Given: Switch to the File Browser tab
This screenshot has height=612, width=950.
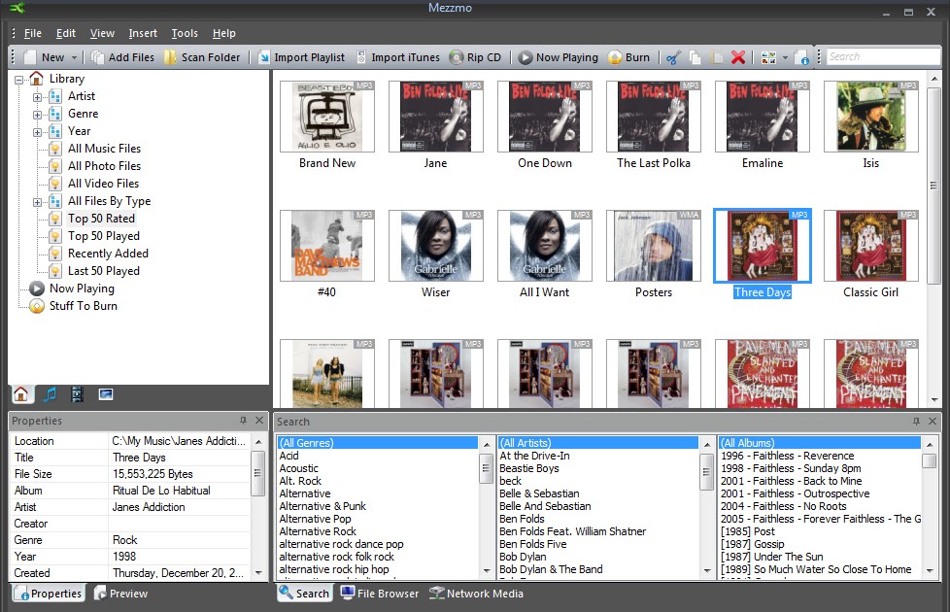Looking at the screenshot, I should tap(380, 593).
